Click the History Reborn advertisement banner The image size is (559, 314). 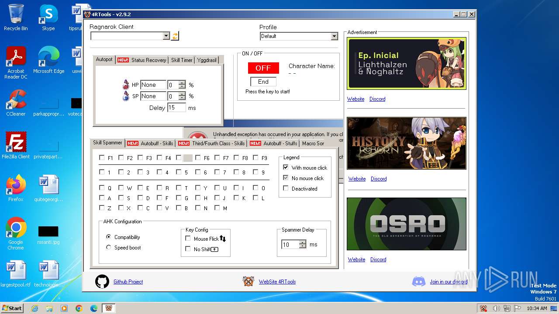click(407, 143)
